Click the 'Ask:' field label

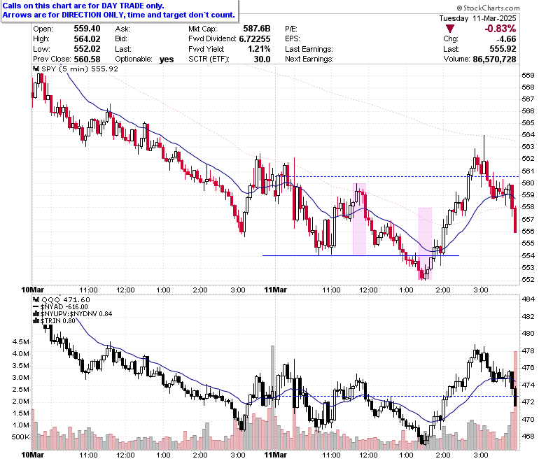tap(122, 29)
